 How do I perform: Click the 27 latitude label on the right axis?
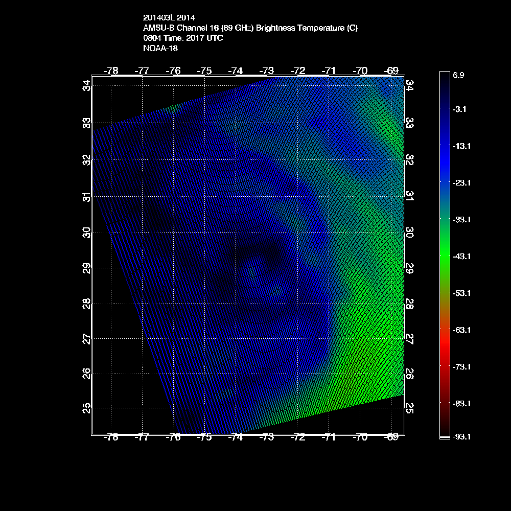409,339
